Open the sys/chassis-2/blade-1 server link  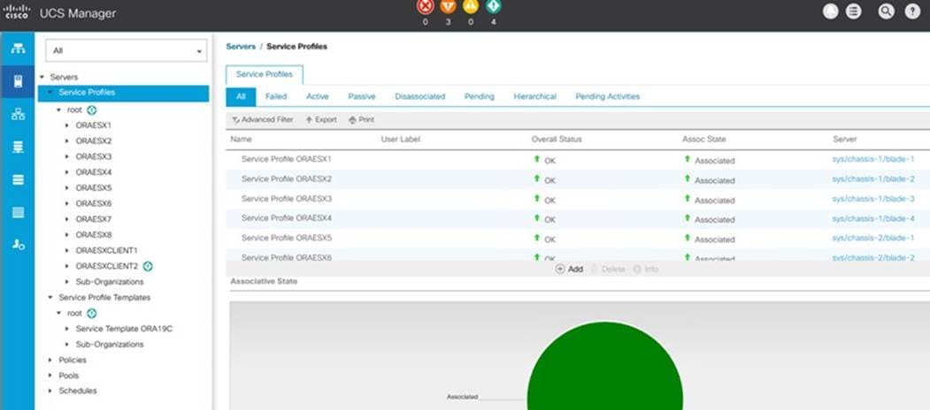(x=873, y=238)
